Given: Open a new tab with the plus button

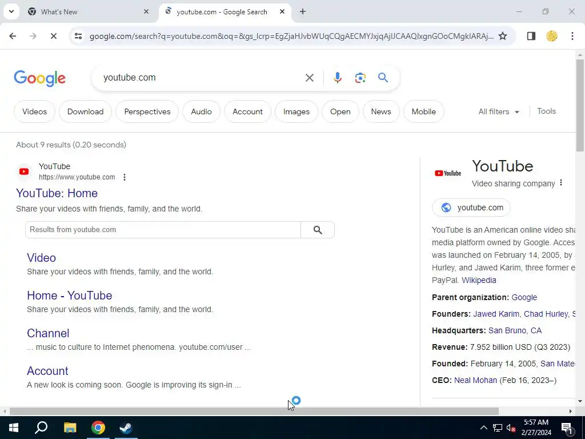Looking at the screenshot, I should (303, 11).
